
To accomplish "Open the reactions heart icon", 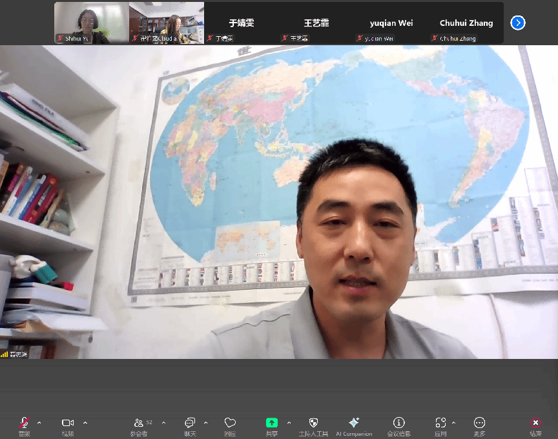I will coord(230,423).
